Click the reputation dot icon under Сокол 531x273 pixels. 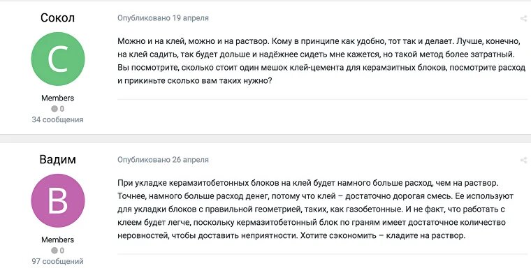coord(54,109)
